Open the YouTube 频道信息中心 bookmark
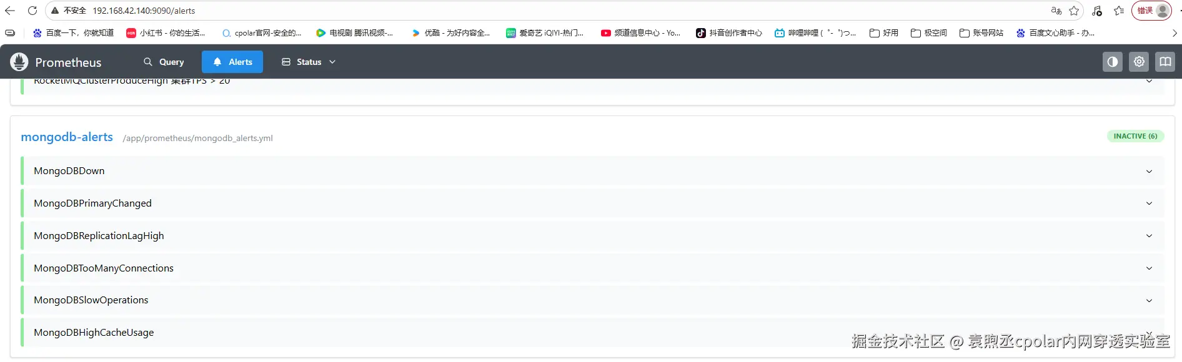The height and width of the screenshot is (362, 1182). click(x=640, y=33)
